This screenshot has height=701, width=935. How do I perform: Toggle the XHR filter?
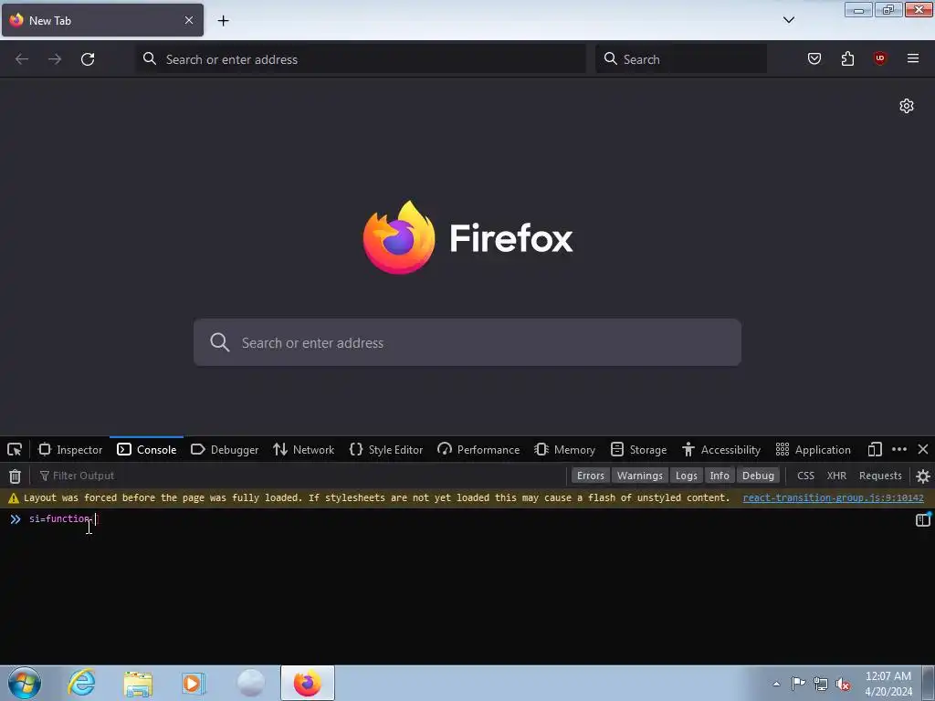tap(836, 476)
